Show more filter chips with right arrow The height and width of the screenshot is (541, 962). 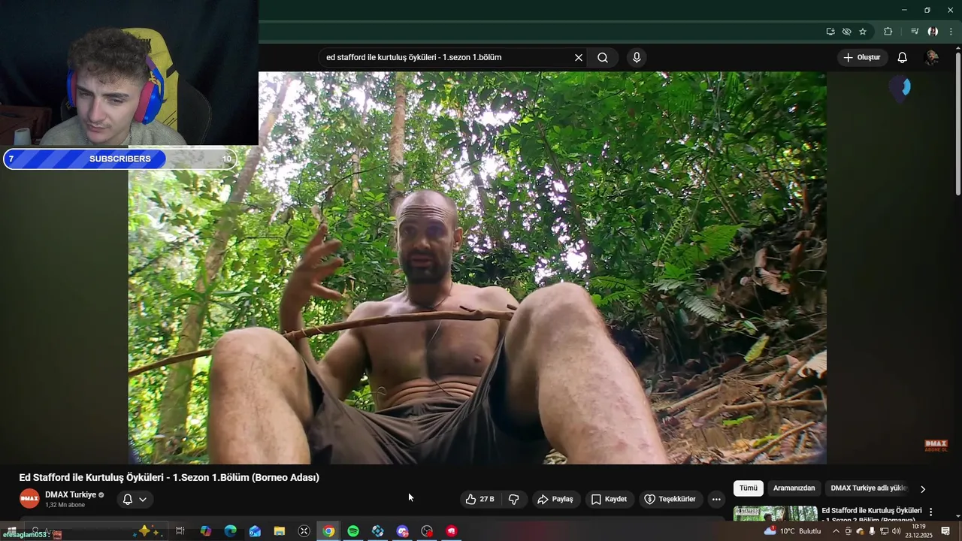923,489
